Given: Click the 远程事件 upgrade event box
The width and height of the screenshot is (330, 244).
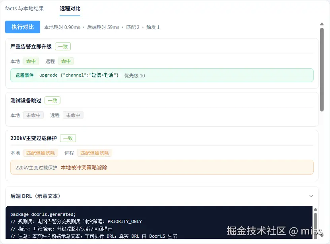Looking at the screenshot, I should (162, 75).
